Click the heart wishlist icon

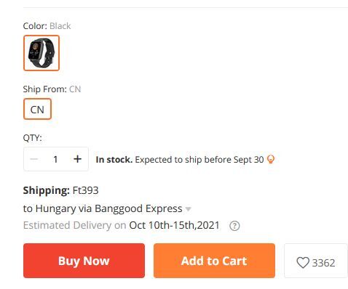tap(303, 263)
